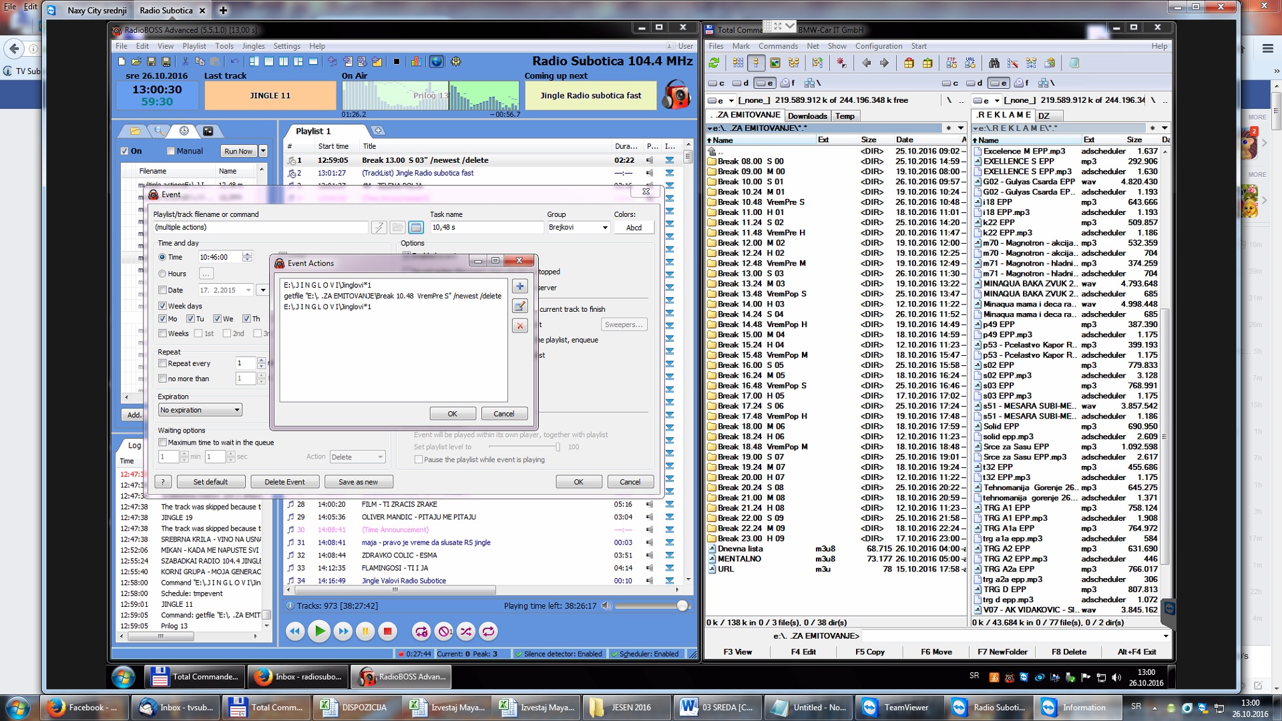Click black stop square icon in RadioBOSS toolbar

(397, 61)
